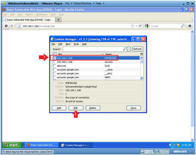Check the accounts.google.com __utma checkbox

[x=55, y=69]
